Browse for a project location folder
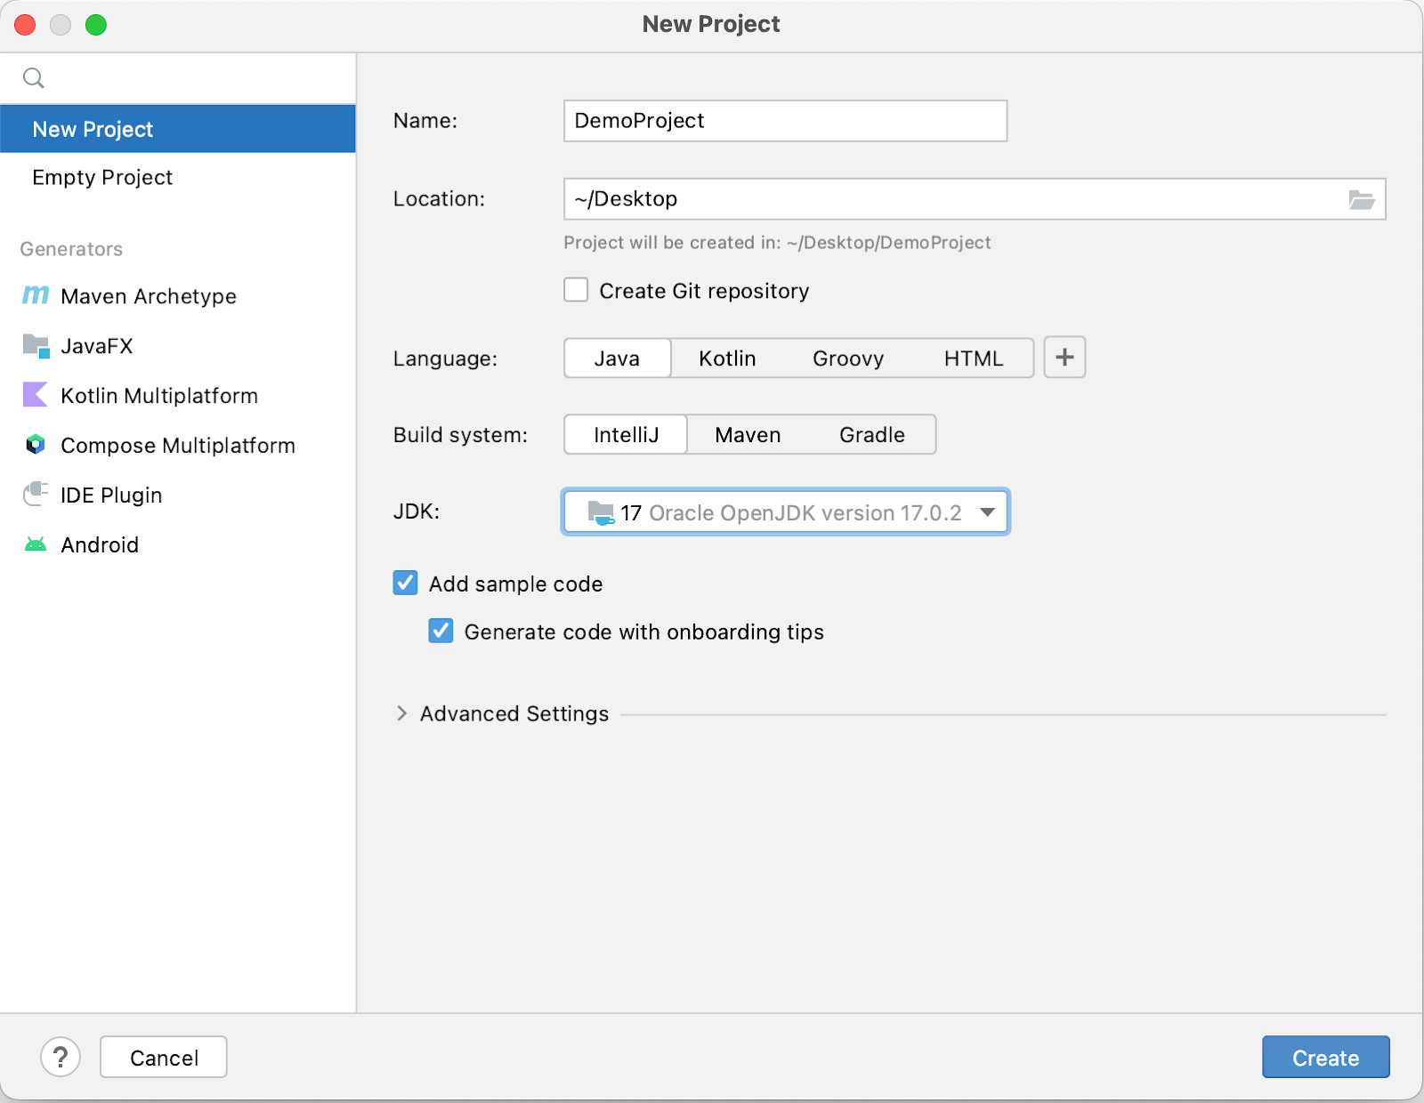The width and height of the screenshot is (1424, 1103). (x=1362, y=198)
